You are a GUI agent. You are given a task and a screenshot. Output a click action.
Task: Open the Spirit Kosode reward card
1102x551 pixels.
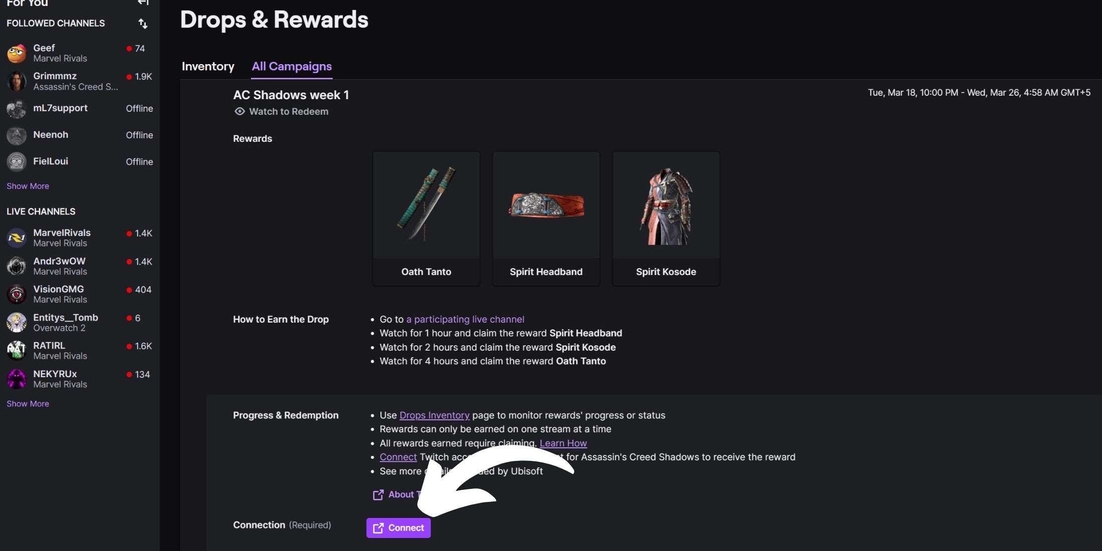click(666, 218)
